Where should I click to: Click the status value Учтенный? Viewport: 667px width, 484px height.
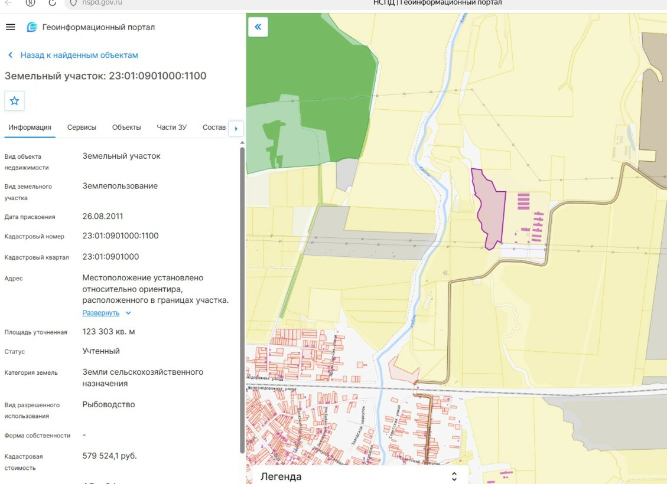101,351
